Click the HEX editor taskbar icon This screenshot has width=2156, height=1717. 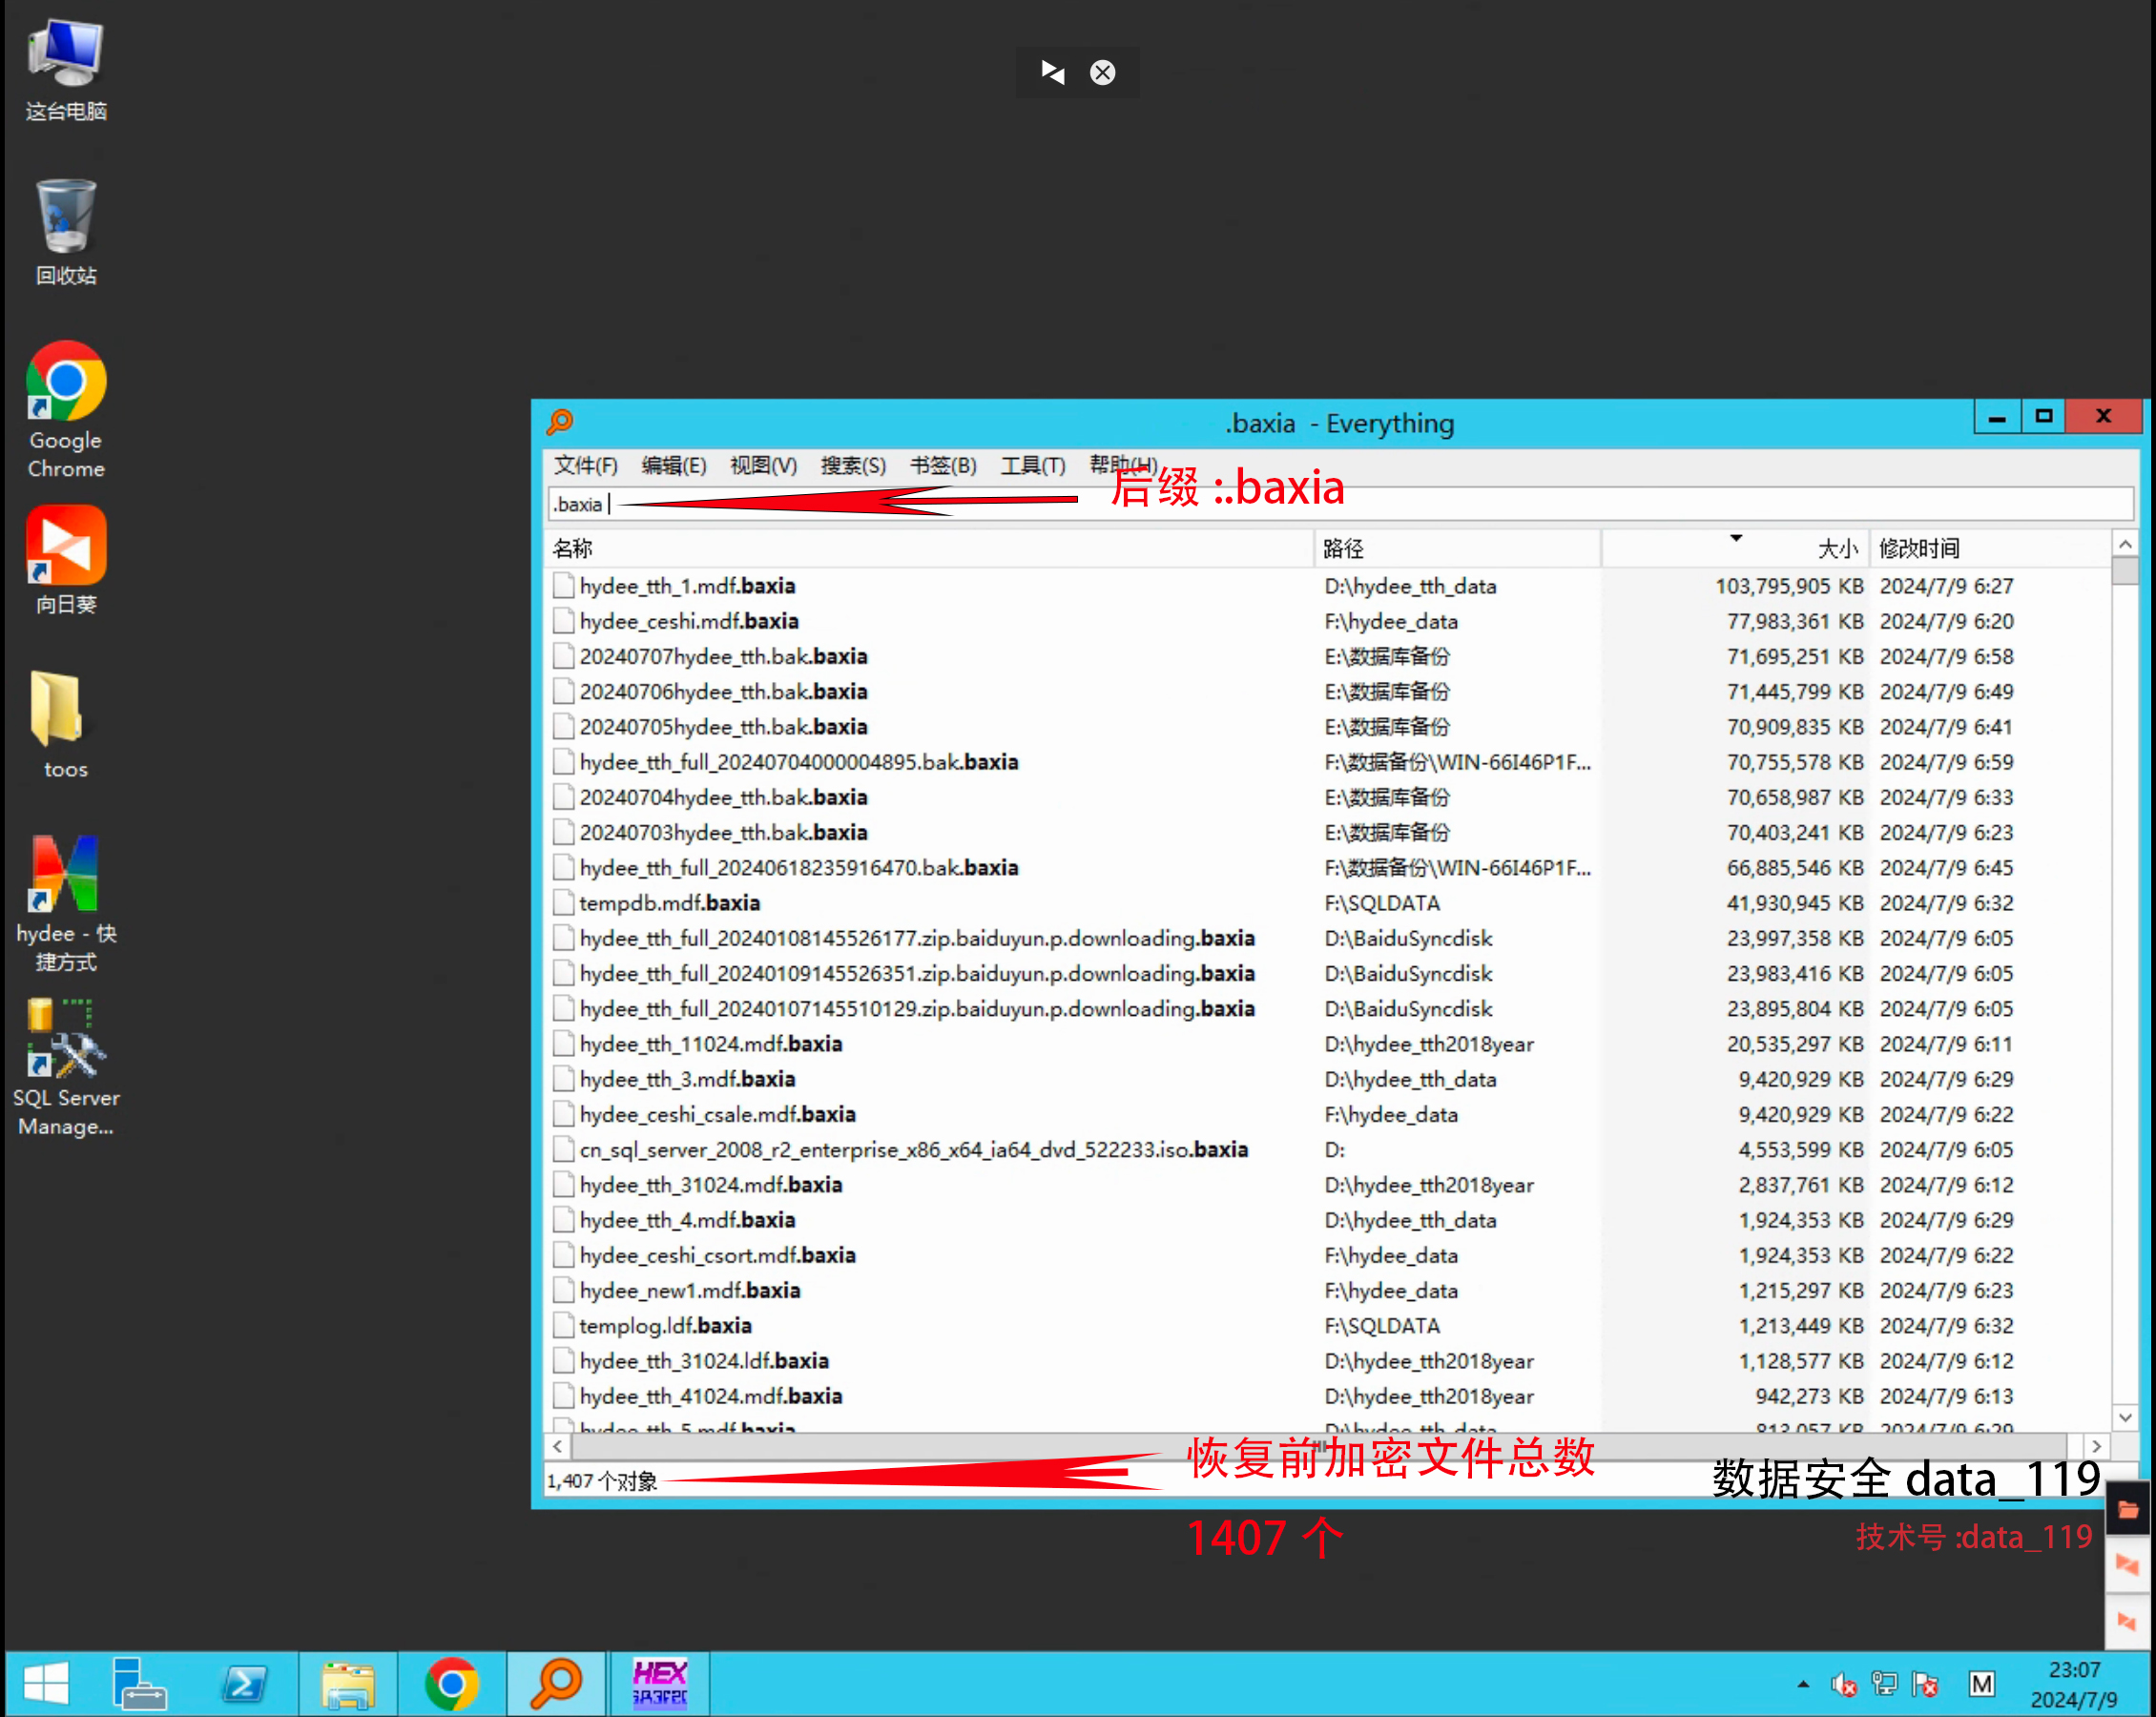(x=660, y=1683)
